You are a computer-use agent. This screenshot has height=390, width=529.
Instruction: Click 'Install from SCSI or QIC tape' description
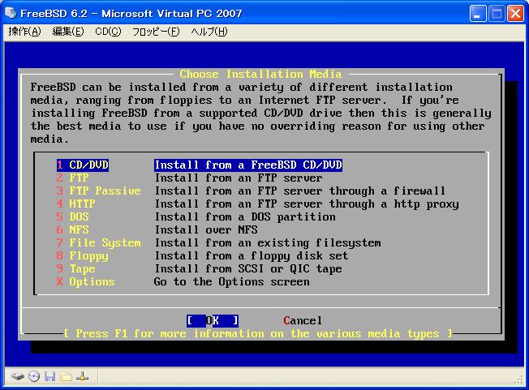click(x=248, y=268)
